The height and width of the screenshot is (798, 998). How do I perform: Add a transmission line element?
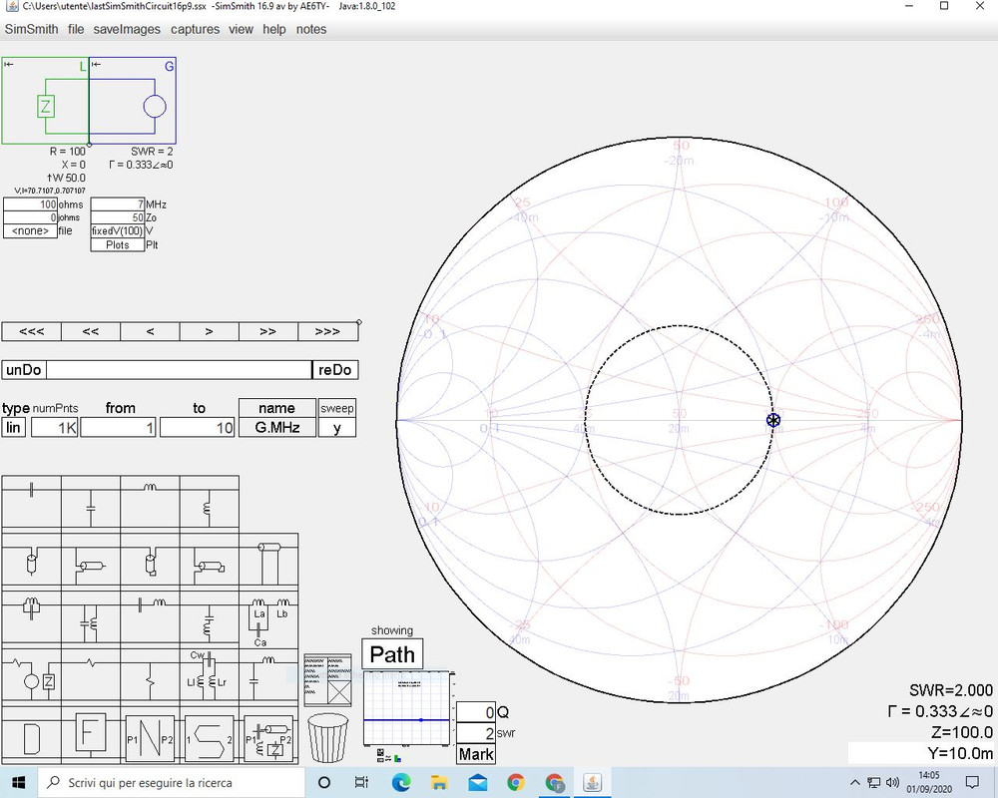268,560
